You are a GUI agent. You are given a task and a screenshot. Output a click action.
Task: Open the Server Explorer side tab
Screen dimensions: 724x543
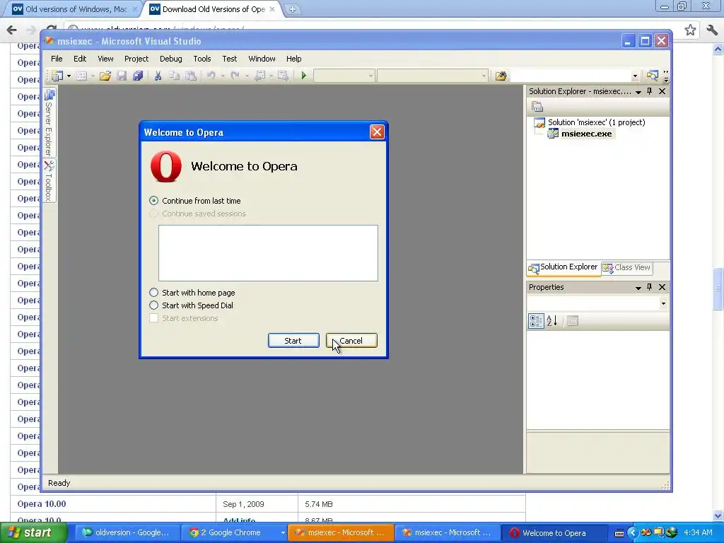(49, 123)
